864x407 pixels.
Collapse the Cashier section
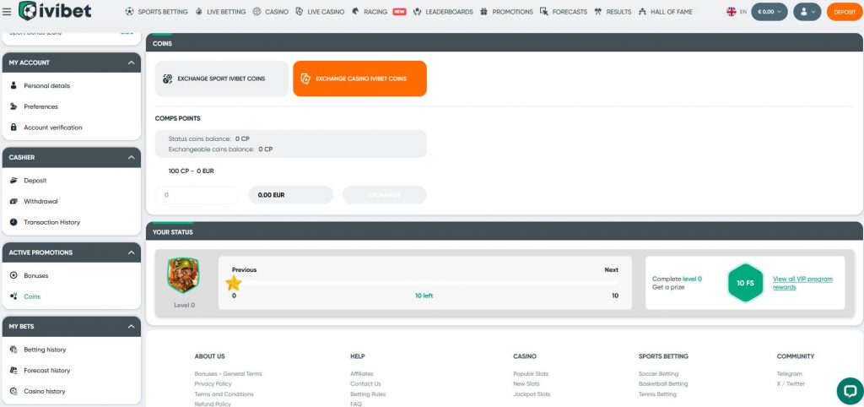[131, 157]
